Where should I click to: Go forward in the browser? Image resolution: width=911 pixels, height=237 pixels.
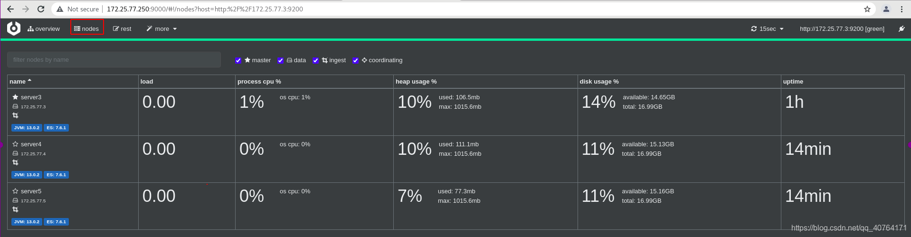pyautogui.click(x=26, y=9)
